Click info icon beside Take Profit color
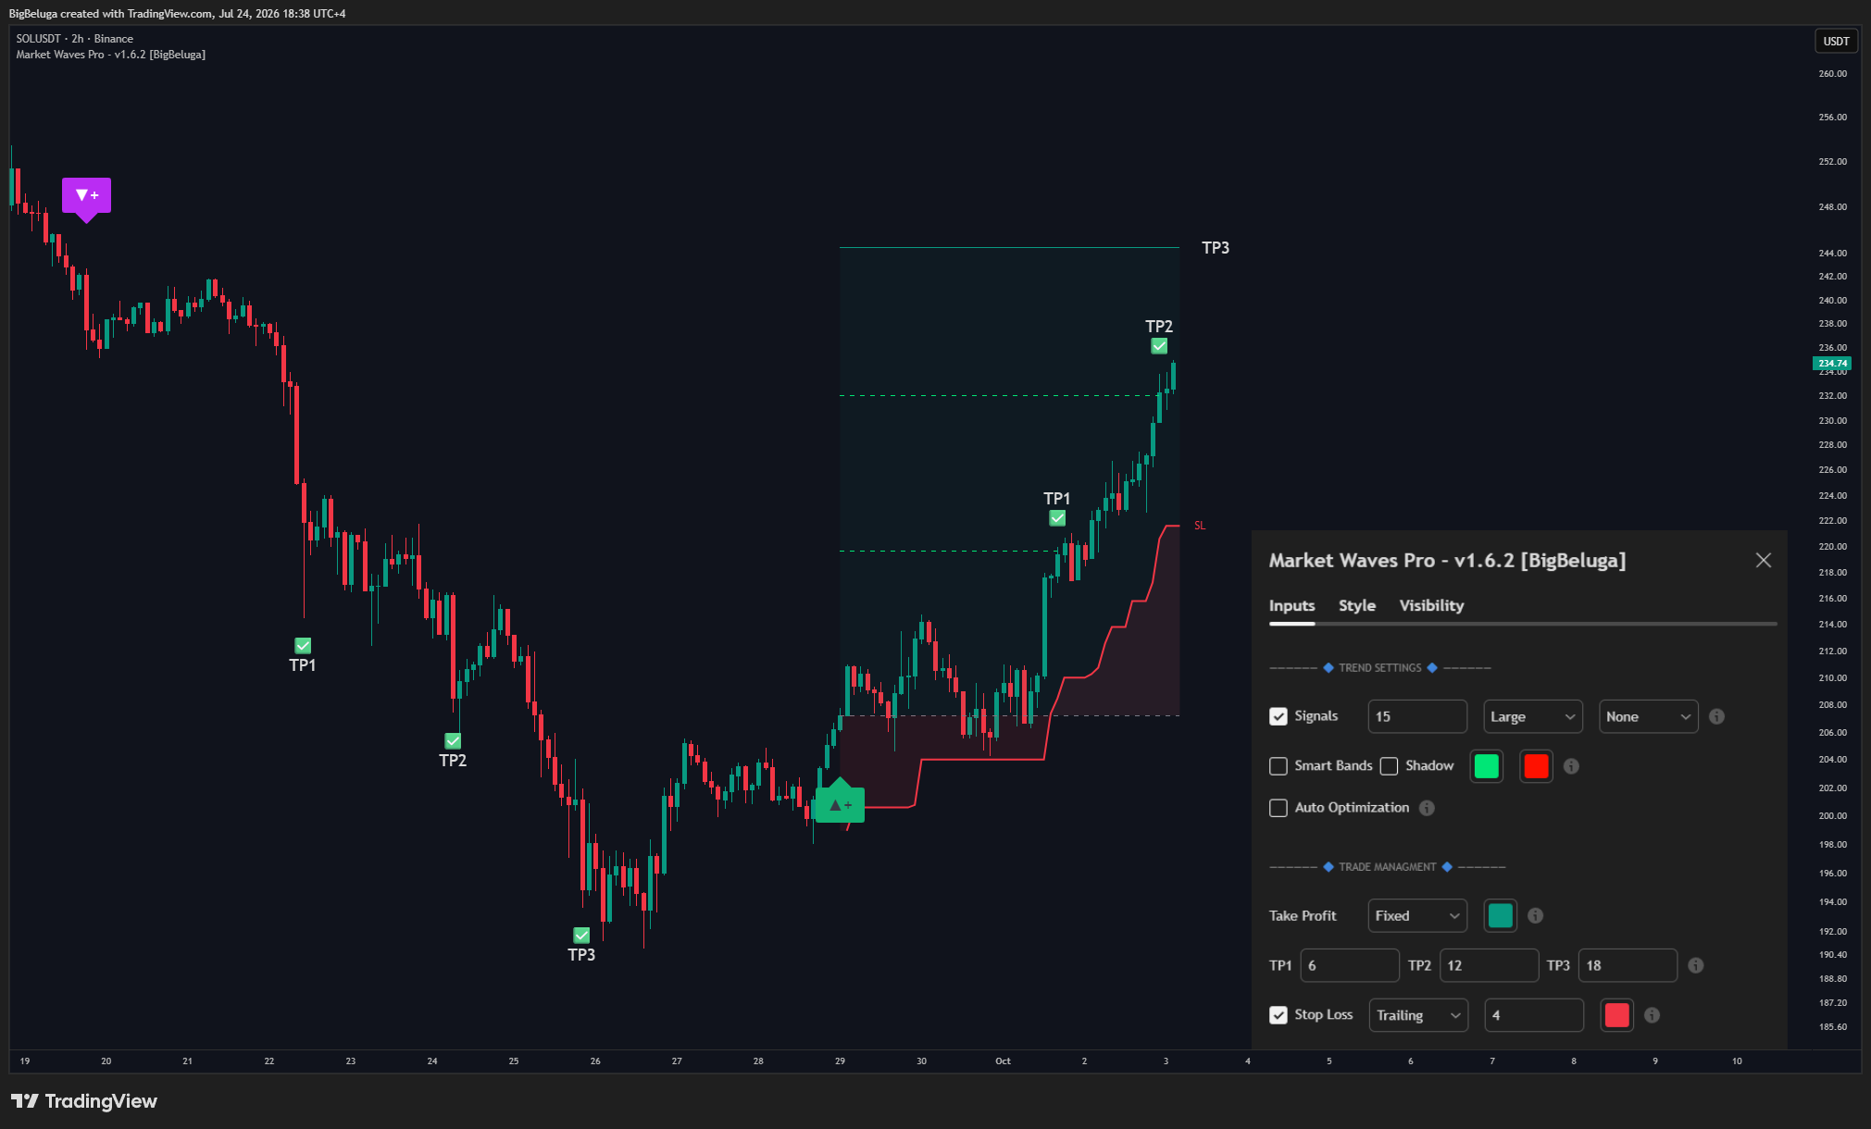1871x1129 pixels. tap(1535, 915)
